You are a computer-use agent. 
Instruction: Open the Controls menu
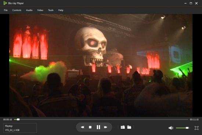point(17,10)
